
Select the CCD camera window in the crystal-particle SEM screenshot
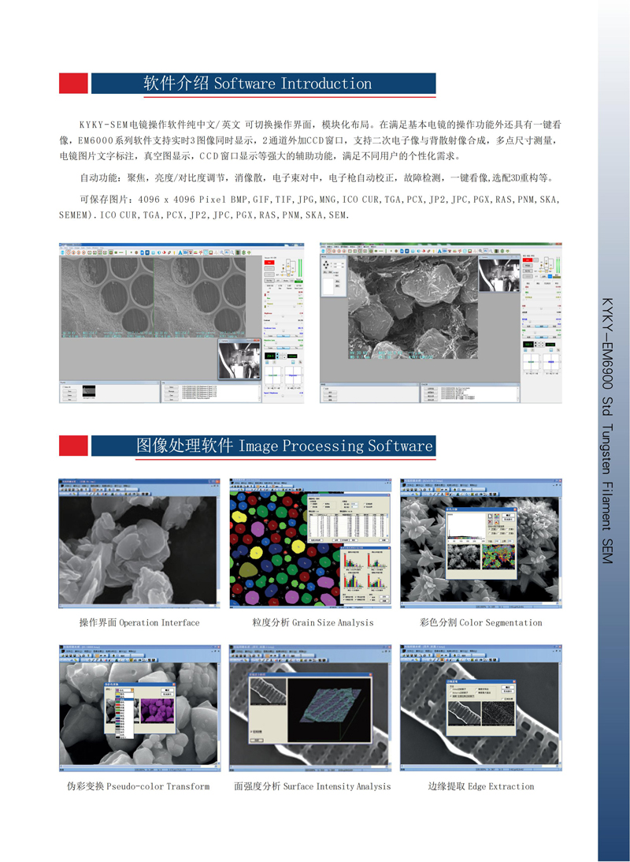coord(498,275)
